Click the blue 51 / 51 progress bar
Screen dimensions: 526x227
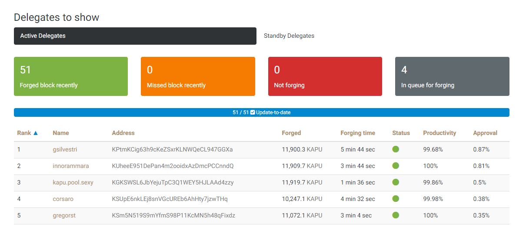262,112
